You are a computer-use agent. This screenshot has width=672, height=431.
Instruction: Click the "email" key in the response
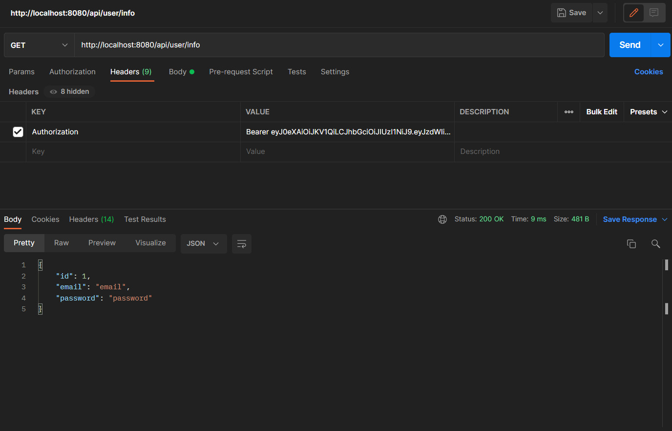click(71, 287)
